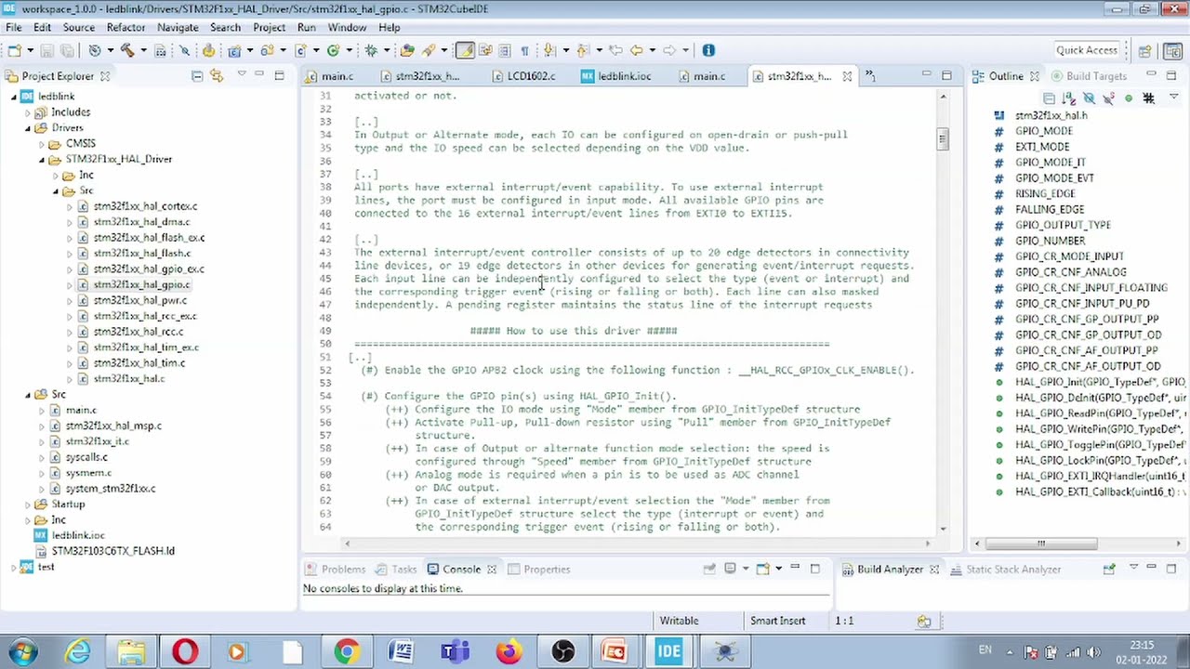Expand the Includes folder
The width and height of the screenshot is (1190, 669).
28,112
